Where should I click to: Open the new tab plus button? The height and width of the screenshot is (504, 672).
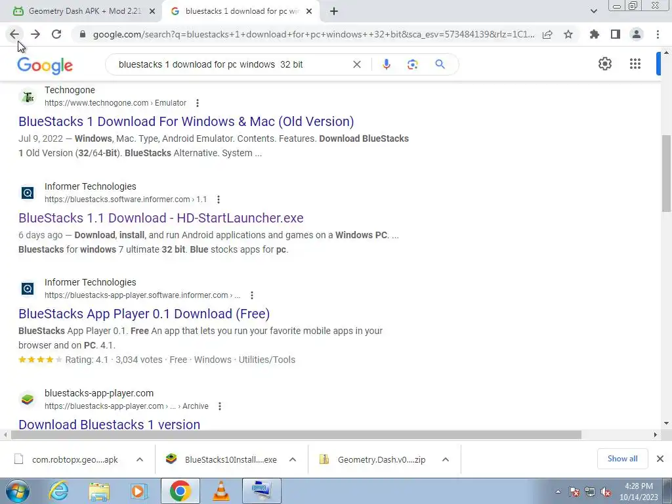pos(334,11)
